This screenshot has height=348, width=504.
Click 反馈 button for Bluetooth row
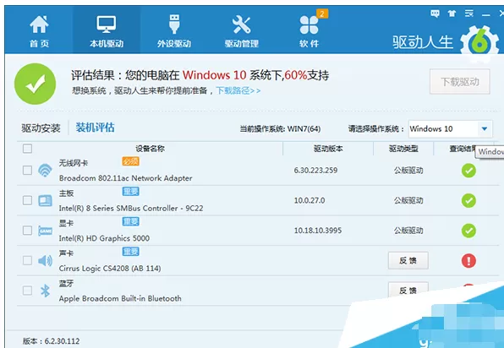pyautogui.click(x=408, y=290)
